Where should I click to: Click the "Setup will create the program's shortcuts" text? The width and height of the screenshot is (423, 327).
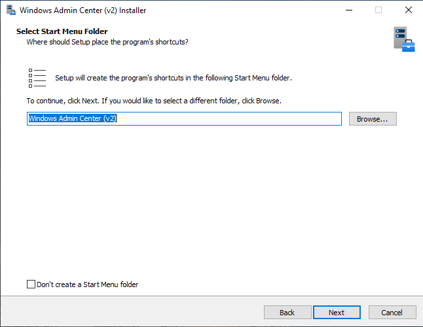[x=173, y=78]
